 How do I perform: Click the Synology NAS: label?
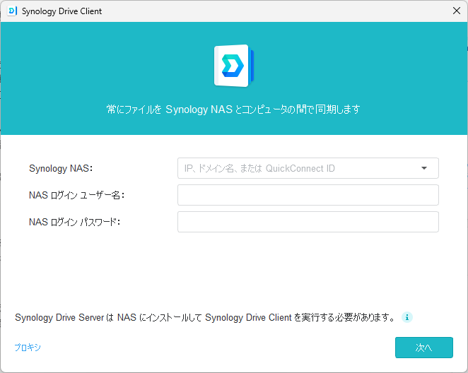[61, 168]
